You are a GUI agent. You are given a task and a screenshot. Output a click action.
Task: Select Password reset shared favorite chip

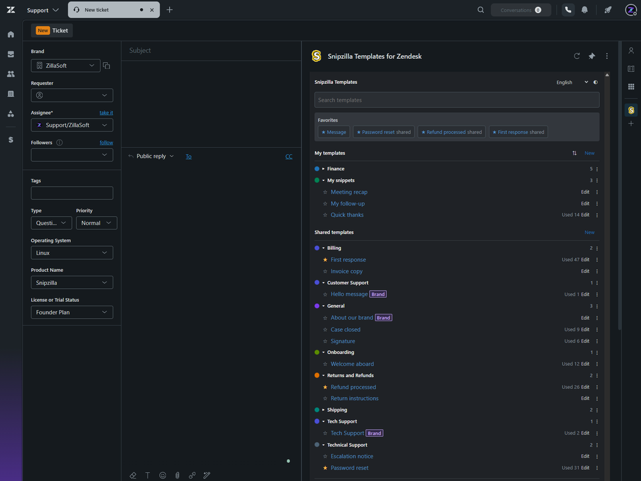[384, 132]
